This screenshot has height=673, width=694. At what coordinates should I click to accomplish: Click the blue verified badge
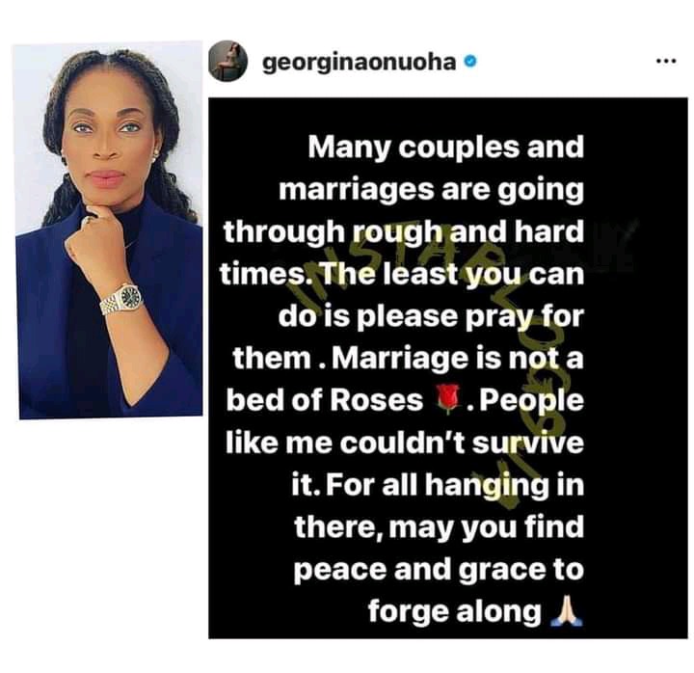click(470, 61)
